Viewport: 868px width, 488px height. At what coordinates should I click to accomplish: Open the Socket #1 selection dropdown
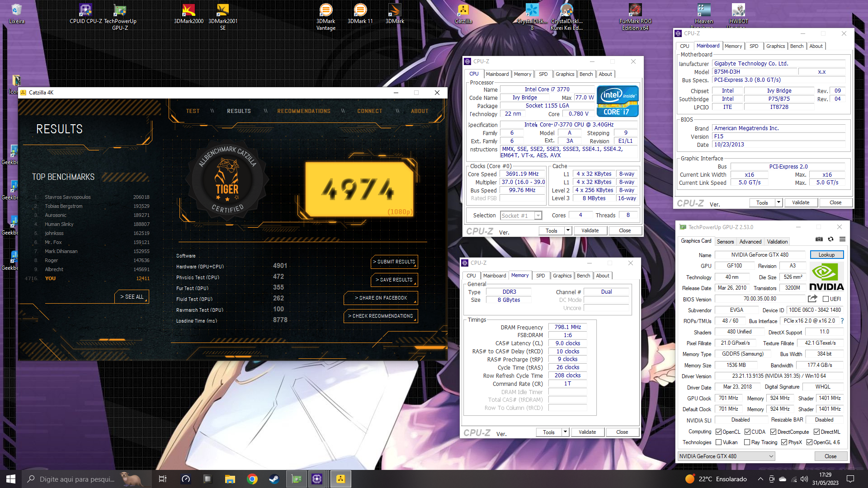tap(521, 216)
